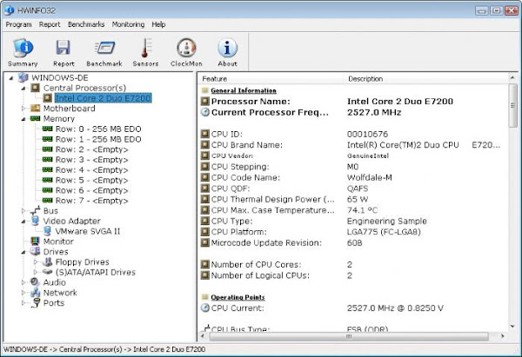Expand the Bus node

tap(23, 211)
